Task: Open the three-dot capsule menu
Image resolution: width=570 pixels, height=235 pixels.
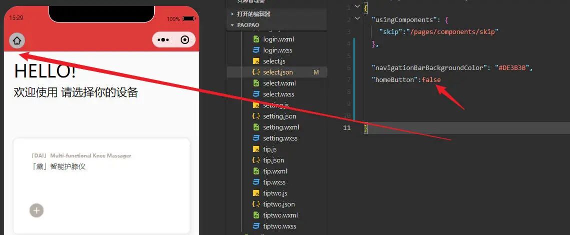Action: coord(164,40)
